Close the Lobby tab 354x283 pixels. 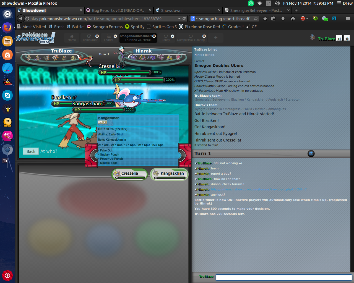click(173, 36)
